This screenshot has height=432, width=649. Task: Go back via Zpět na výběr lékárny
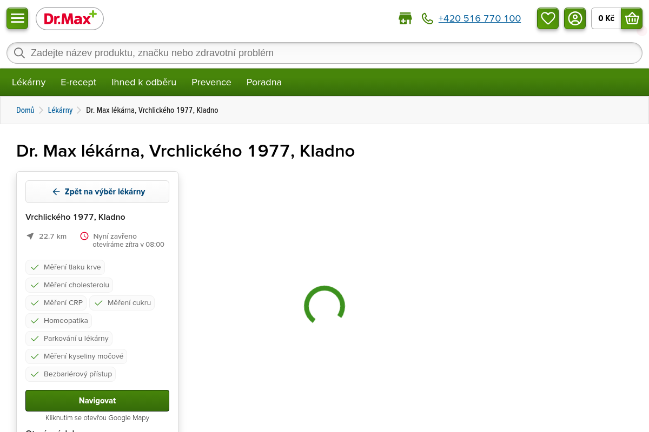point(97,192)
